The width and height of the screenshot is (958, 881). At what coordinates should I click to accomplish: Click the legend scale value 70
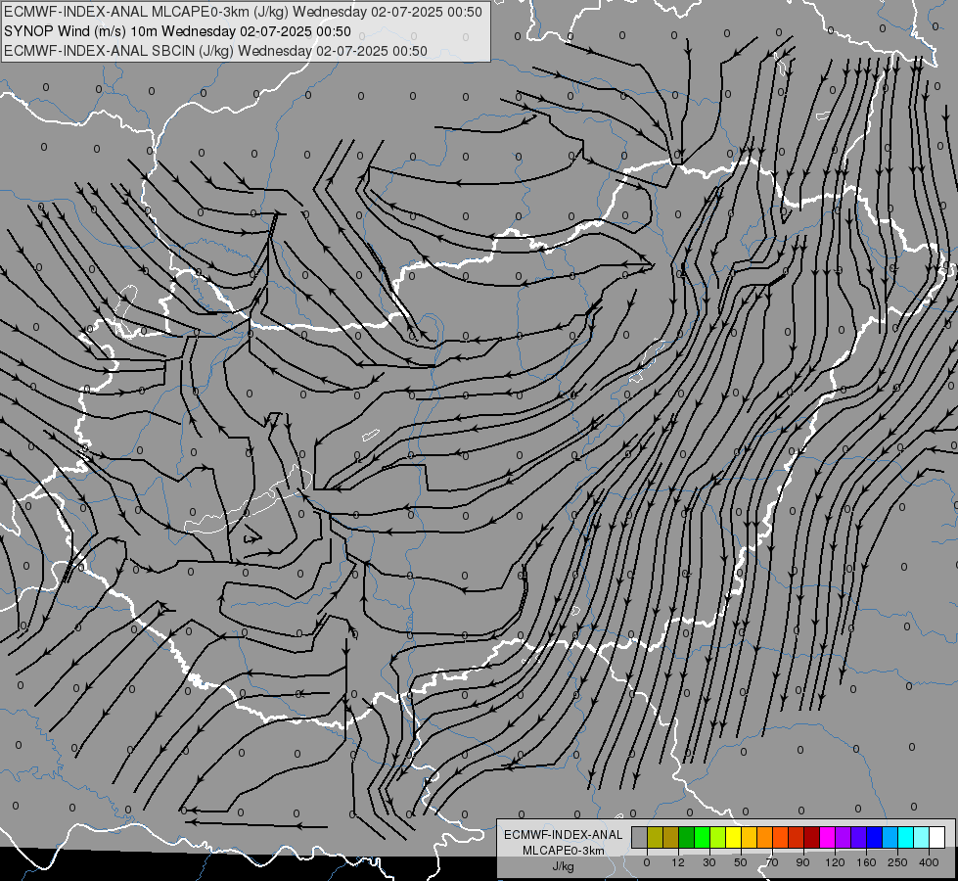click(x=772, y=862)
